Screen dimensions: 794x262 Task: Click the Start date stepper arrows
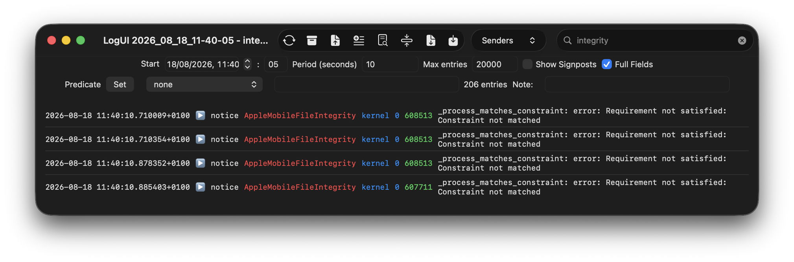[x=247, y=64]
